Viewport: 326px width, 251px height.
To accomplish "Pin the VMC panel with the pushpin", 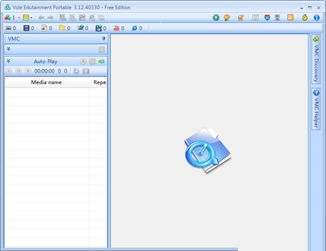I will [104, 38].
